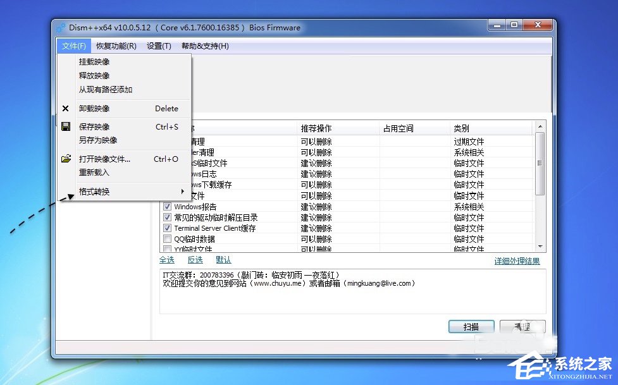This screenshot has height=385, width=618.
Task: Select 挂载映像 from the file menu
Action: (x=94, y=61)
